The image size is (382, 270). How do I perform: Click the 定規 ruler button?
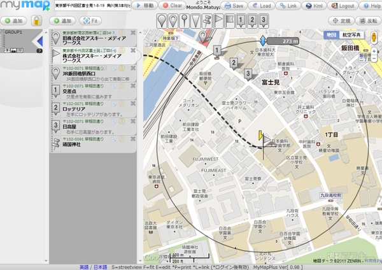(x=341, y=21)
